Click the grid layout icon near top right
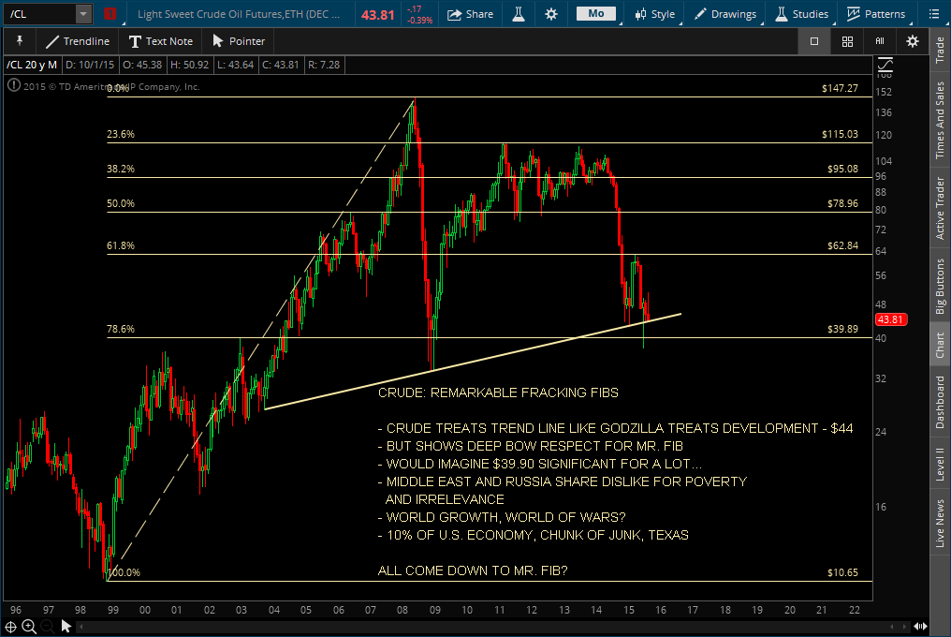 click(847, 41)
